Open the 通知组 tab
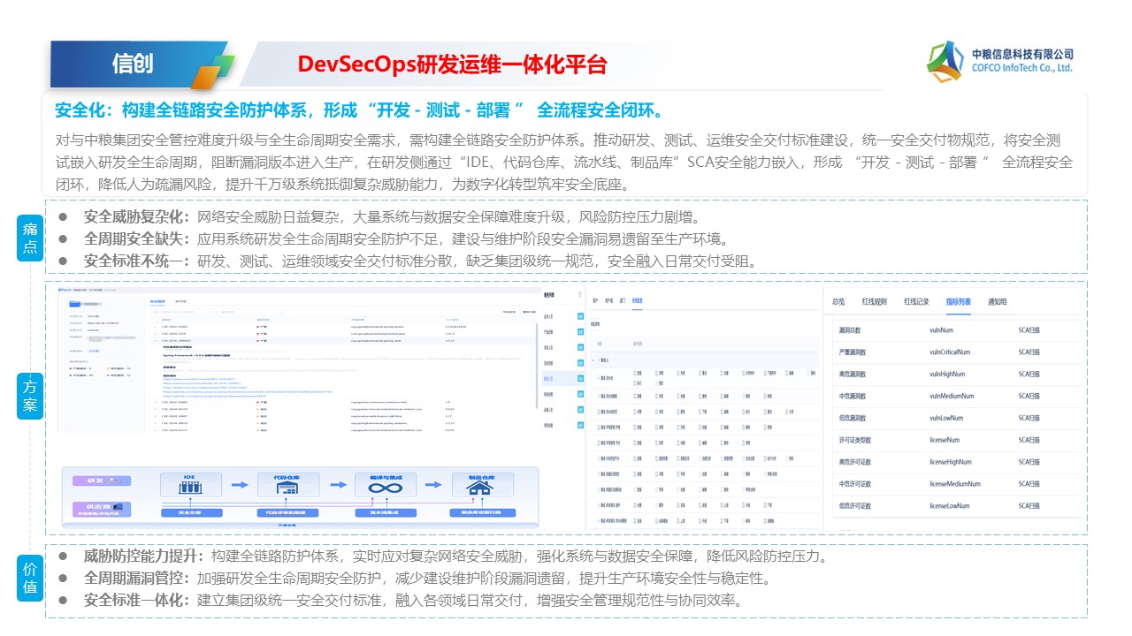1132x636 pixels. [997, 301]
